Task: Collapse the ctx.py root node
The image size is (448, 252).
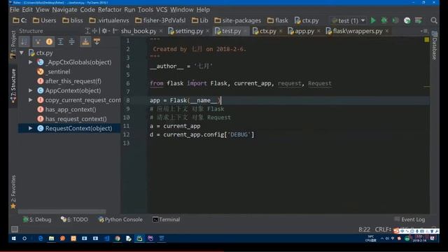Action: (22, 52)
